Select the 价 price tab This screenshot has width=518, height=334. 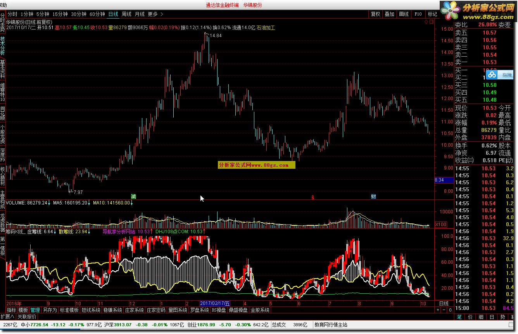[x=470, y=317]
